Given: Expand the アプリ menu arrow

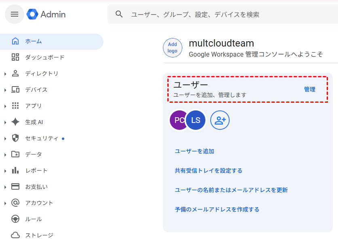Looking at the screenshot, I should [5, 106].
